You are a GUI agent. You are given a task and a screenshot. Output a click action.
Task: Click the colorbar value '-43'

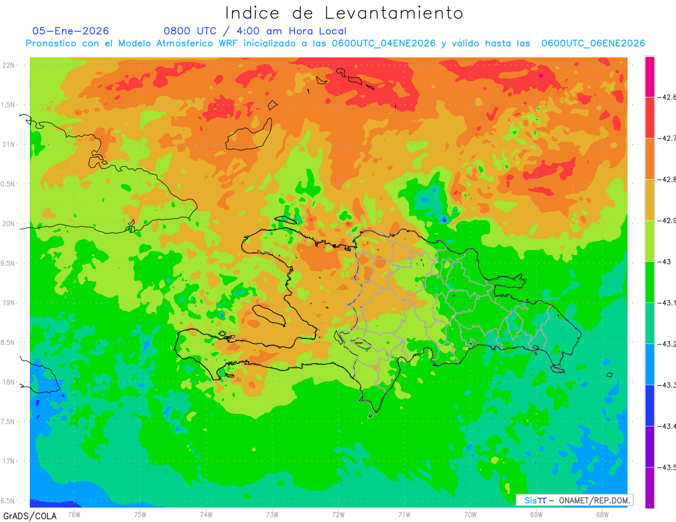(x=664, y=262)
